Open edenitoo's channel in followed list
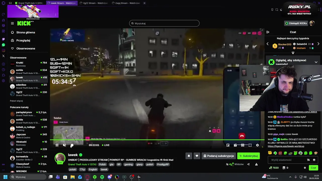This screenshot has height=181, width=322. (28, 86)
